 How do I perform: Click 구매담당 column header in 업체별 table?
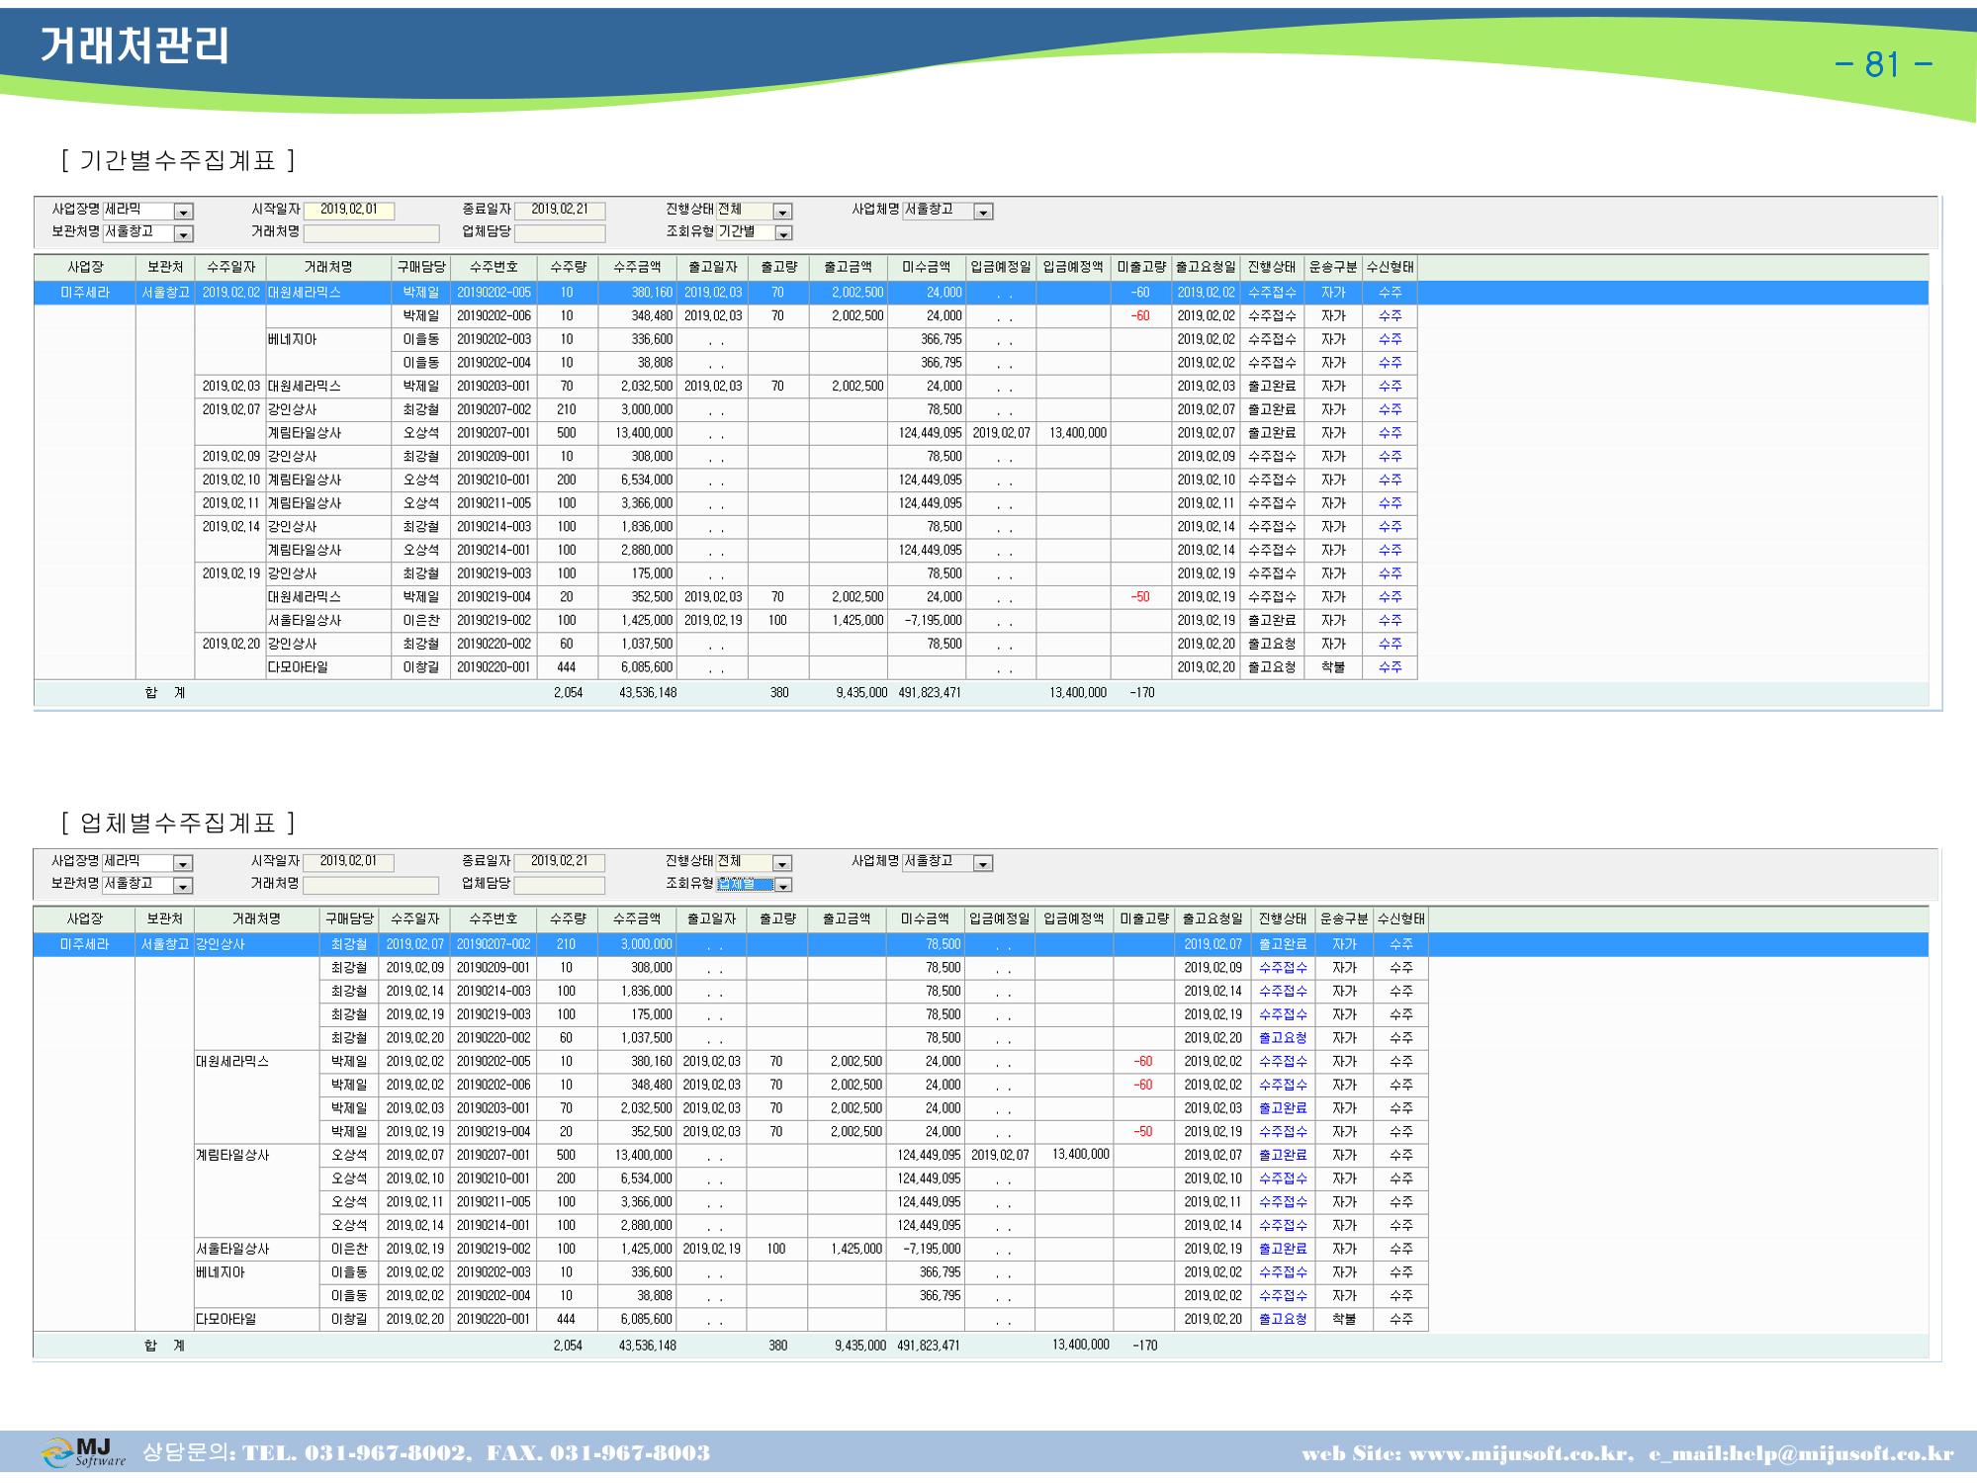(349, 919)
